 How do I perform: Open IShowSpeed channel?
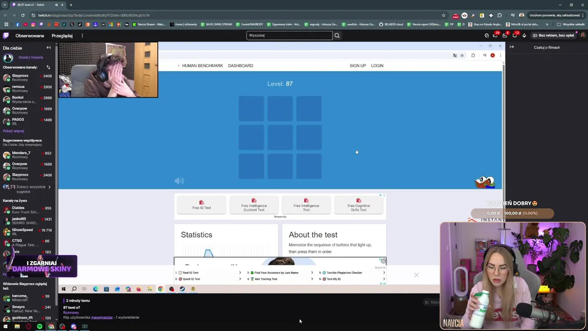[x=28, y=232]
